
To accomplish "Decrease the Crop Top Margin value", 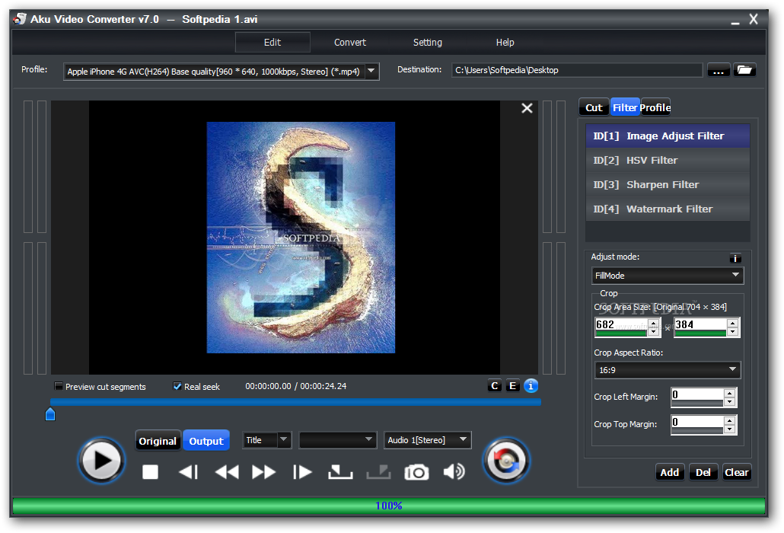I will tap(729, 429).
